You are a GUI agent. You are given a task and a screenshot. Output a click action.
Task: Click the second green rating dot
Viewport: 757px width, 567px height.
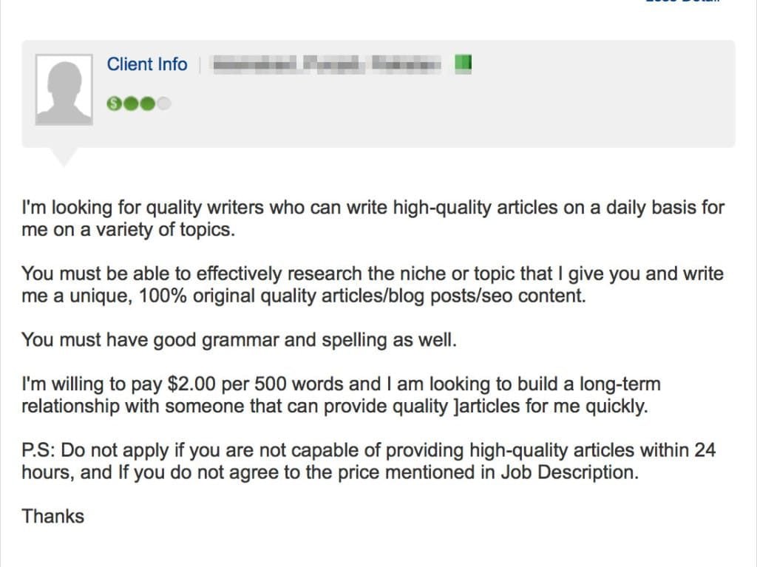(x=130, y=104)
